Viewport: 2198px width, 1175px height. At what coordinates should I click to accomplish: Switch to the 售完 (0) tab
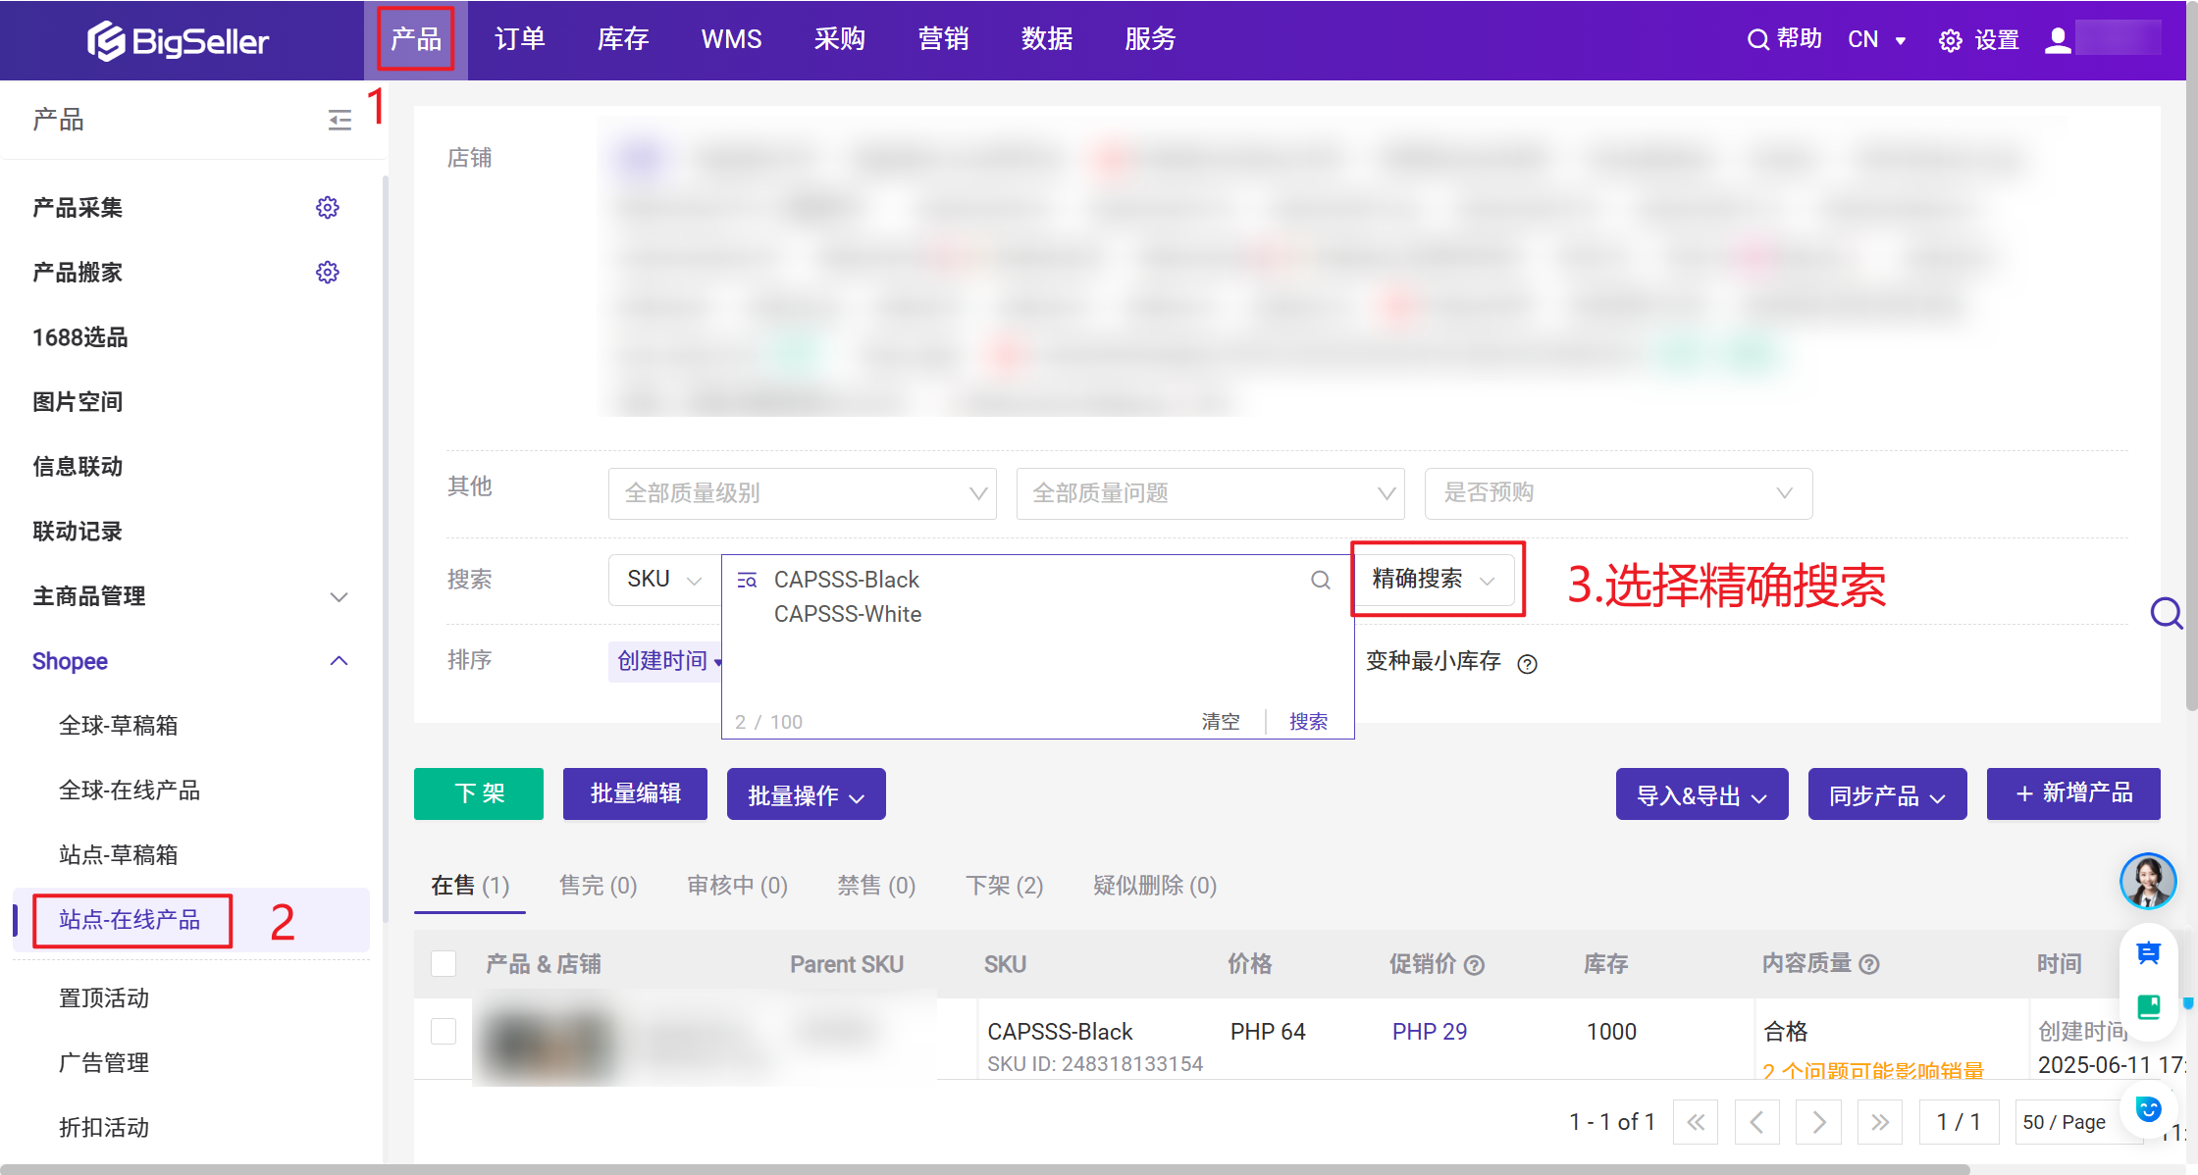598,886
